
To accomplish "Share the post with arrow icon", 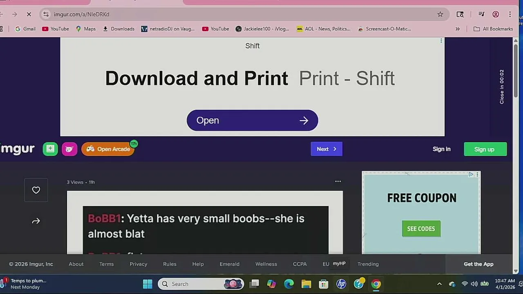I will tap(36, 221).
